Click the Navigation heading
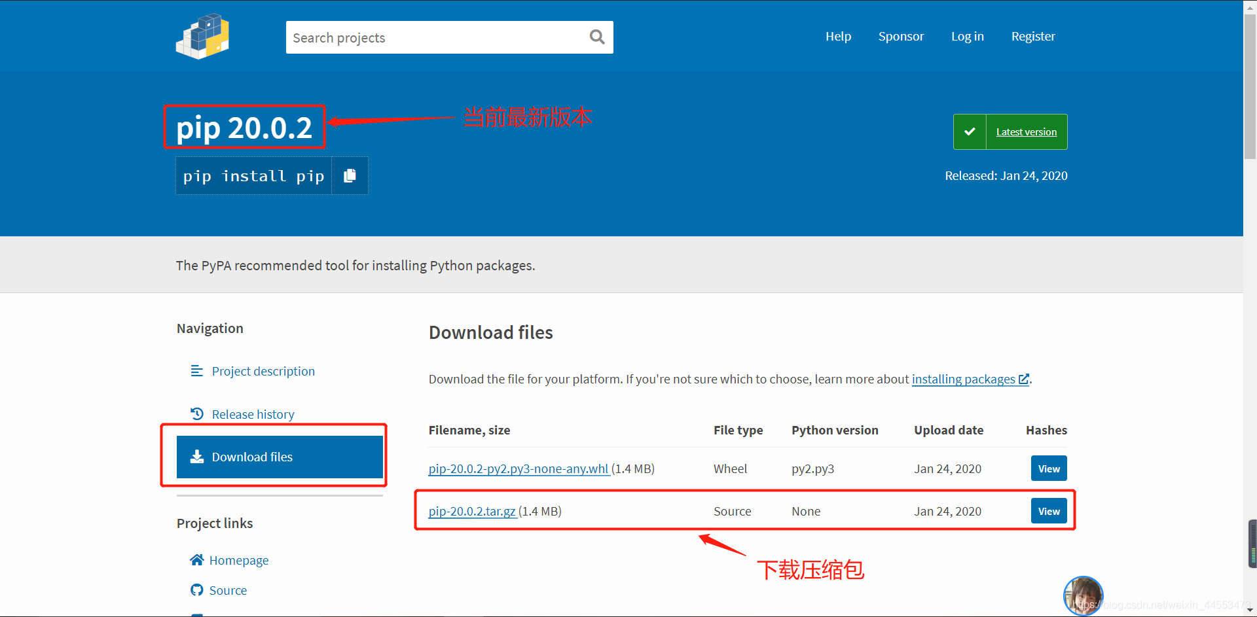 (209, 328)
